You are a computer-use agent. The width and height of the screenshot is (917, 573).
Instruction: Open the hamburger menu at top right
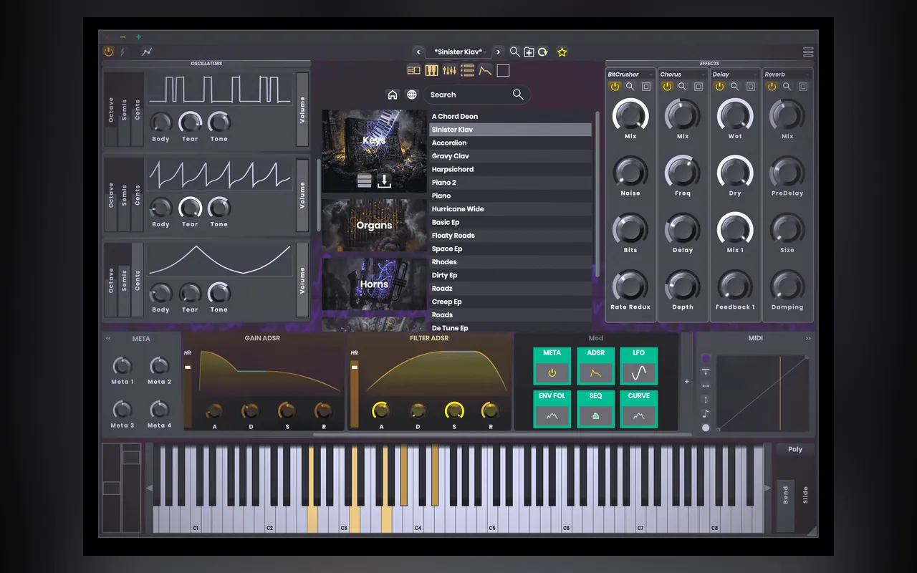808,52
